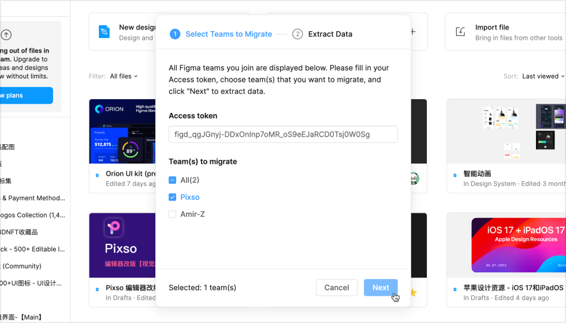The image size is (566, 323).
Task: Click the Selected: 1 team(s) status text
Action: pos(203,287)
